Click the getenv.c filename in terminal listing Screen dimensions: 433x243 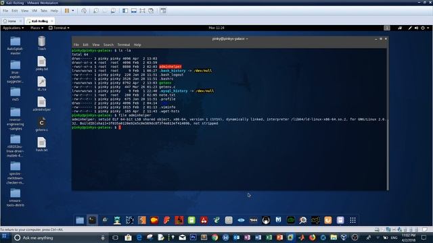pyautogui.click(x=167, y=87)
